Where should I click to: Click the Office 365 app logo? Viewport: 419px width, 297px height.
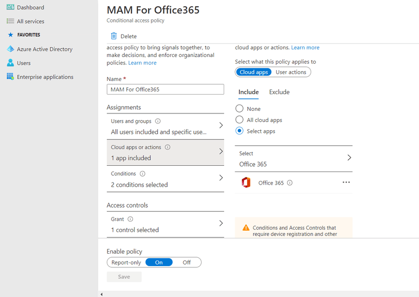246,182
